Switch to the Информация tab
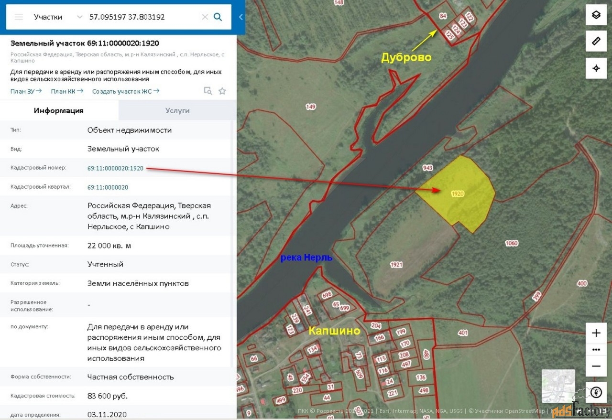Viewport: 612px width, 420px height. coord(59,110)
